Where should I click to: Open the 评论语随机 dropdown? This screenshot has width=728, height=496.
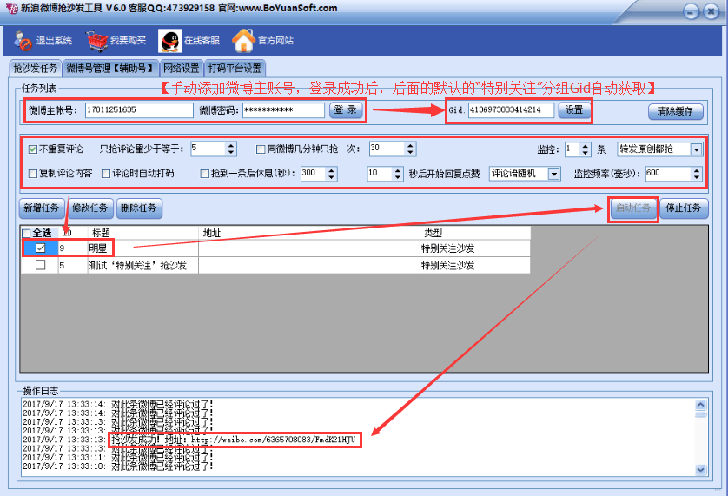coord(554,174)
